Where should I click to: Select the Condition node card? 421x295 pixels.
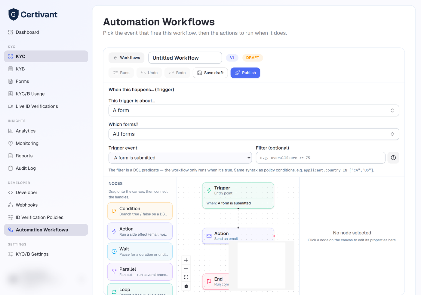tap(140, 211)
